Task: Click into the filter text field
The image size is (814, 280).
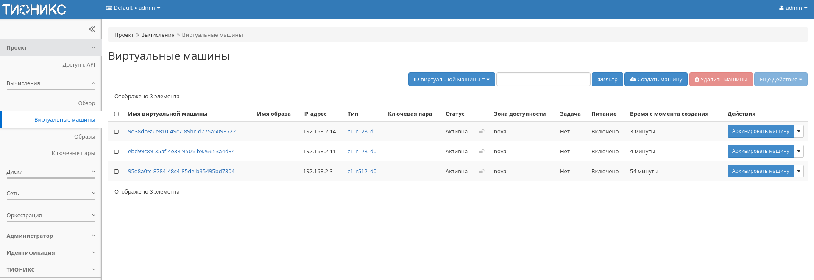Action: [x=543, y=80]
